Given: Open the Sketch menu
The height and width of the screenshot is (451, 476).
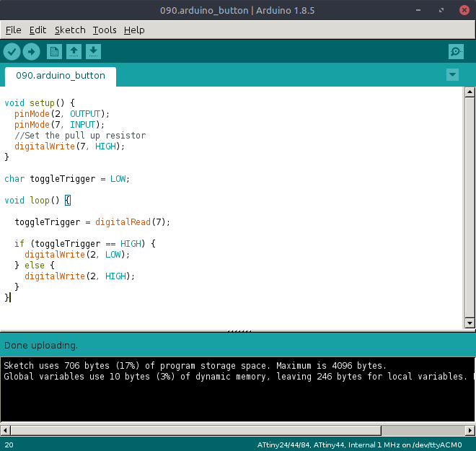Looking at the screenshot, I should (70, 30).
